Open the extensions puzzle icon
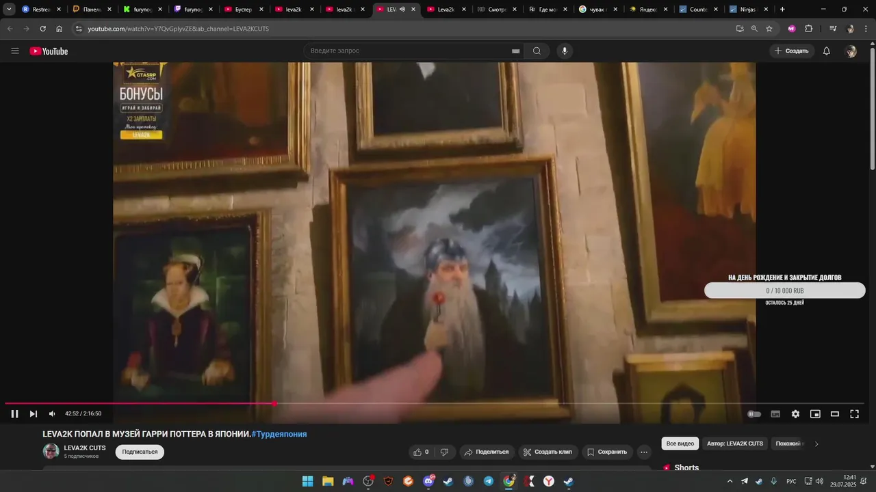The width and height of the screenshot is (876, 492). [809, 29]
